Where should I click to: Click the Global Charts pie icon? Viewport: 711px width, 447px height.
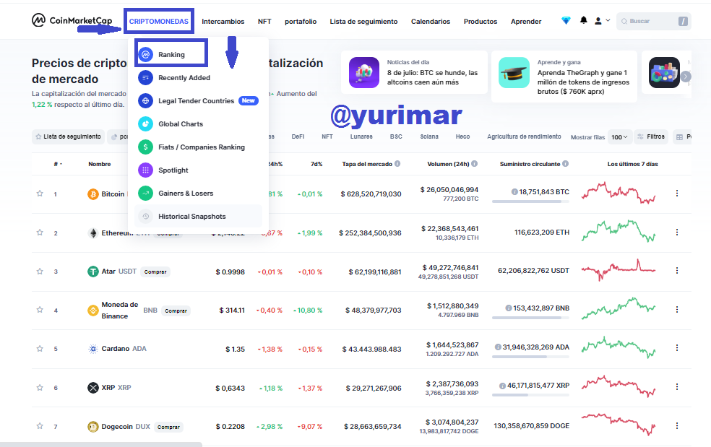coord(145,123)
